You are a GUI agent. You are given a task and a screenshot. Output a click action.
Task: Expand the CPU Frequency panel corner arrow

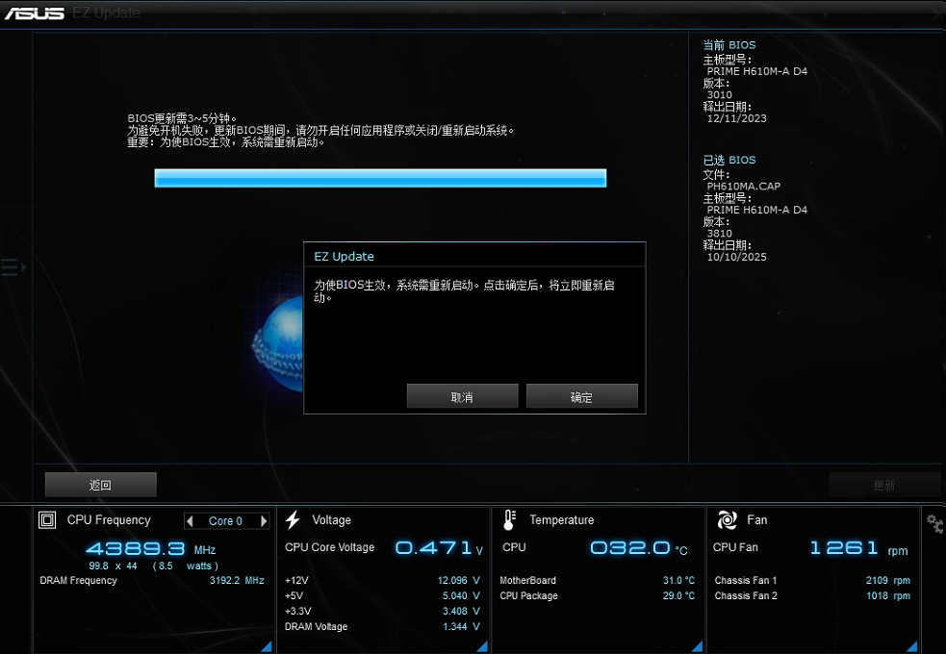[x=266, y=646]
